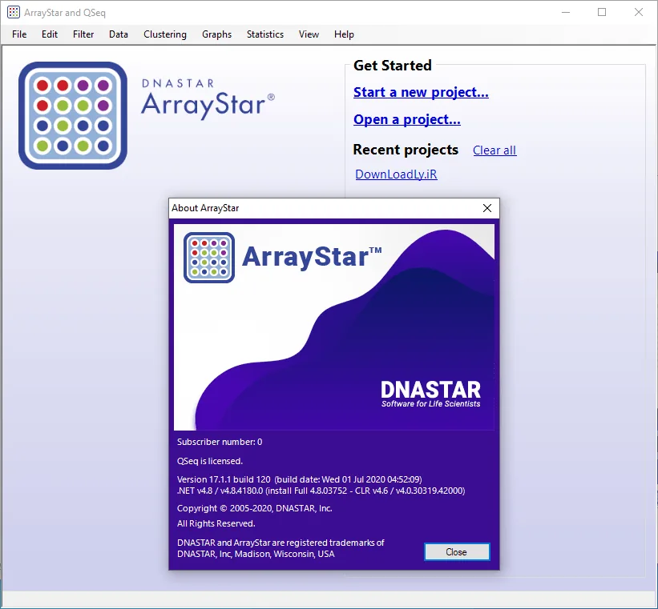Click the Start a new project link
Viewport: 658px width, 609px height.
(x=421, y=92)
